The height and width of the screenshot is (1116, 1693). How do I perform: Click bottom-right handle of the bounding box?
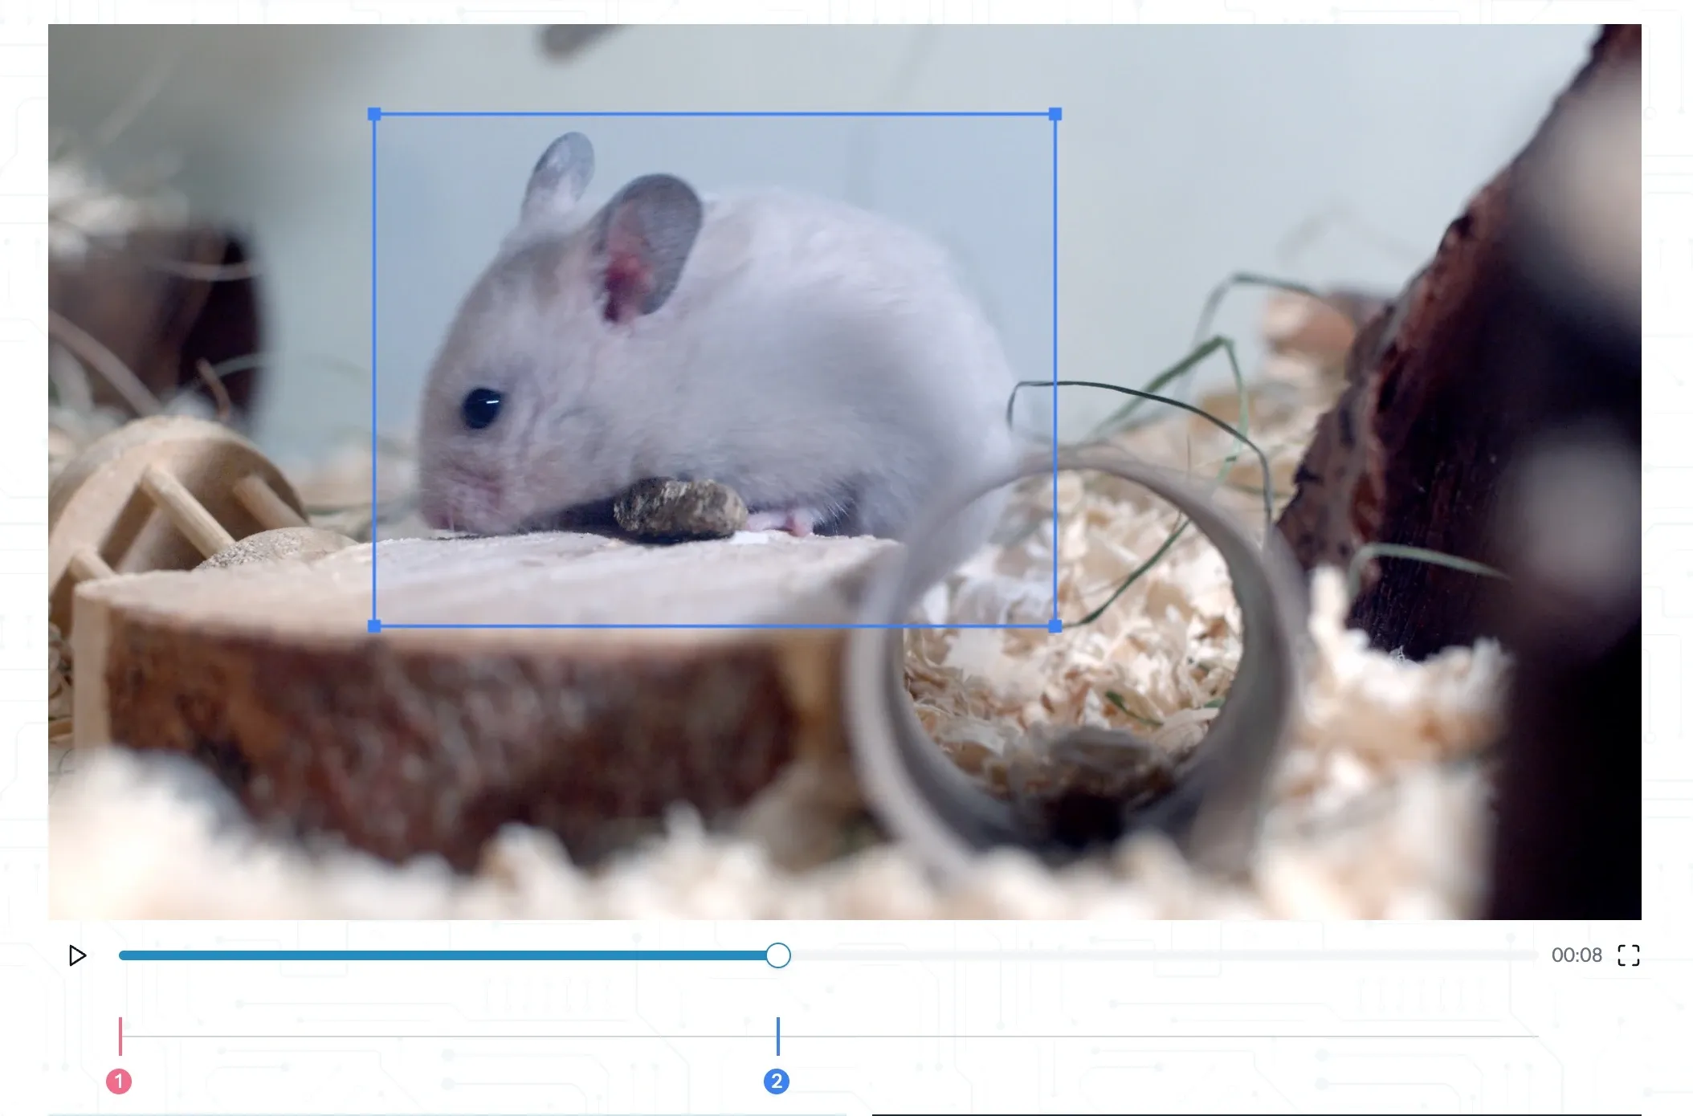(x=1055, y=626)
